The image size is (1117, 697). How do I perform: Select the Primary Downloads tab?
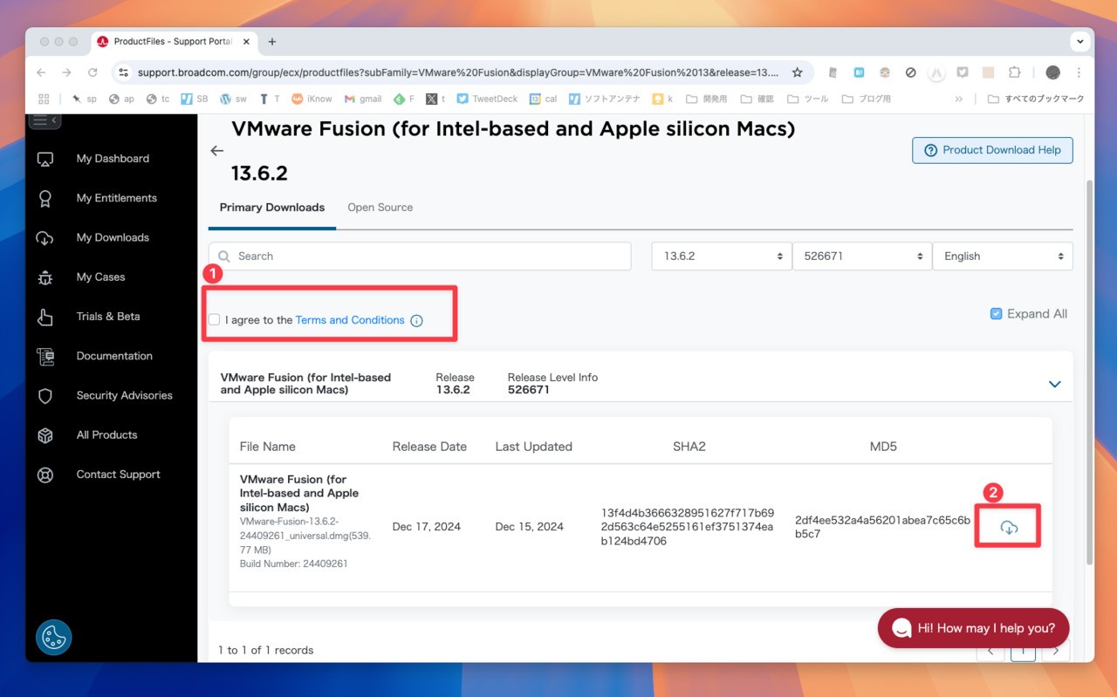(271, 208)
